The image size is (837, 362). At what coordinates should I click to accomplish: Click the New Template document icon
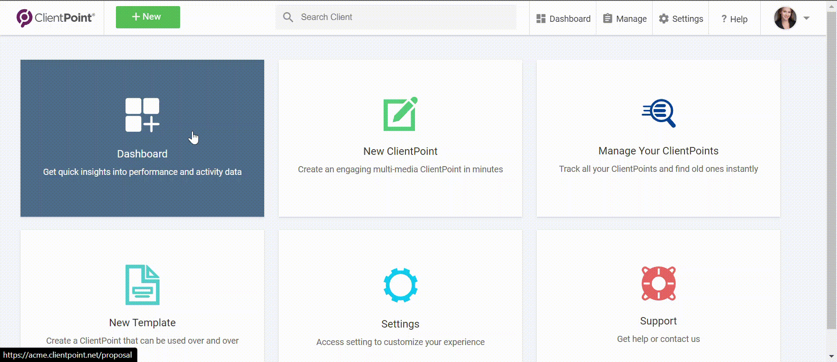click(x=143, y=285)
